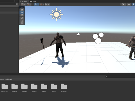Screen dimensions: 135x101
Task: Select the Rect transform tool
Action: (22, 20)
